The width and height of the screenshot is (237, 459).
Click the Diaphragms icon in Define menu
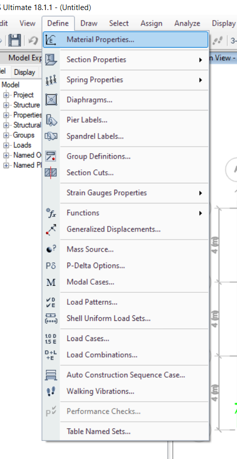click(51, 100)
